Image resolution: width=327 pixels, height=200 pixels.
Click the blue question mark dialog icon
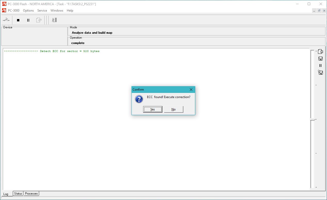139,99
